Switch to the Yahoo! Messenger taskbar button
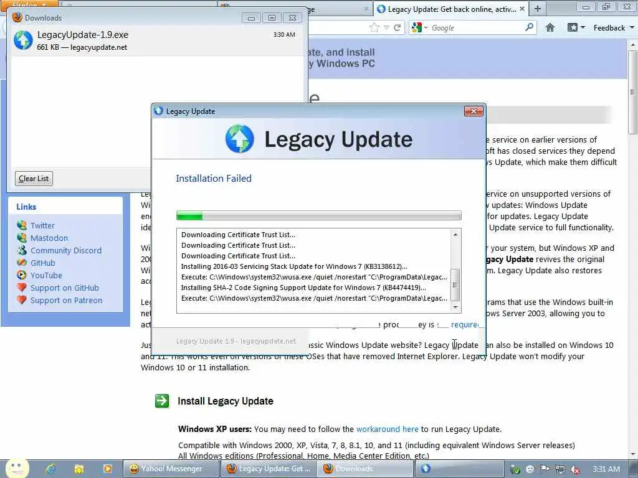 tap(170, 469)
